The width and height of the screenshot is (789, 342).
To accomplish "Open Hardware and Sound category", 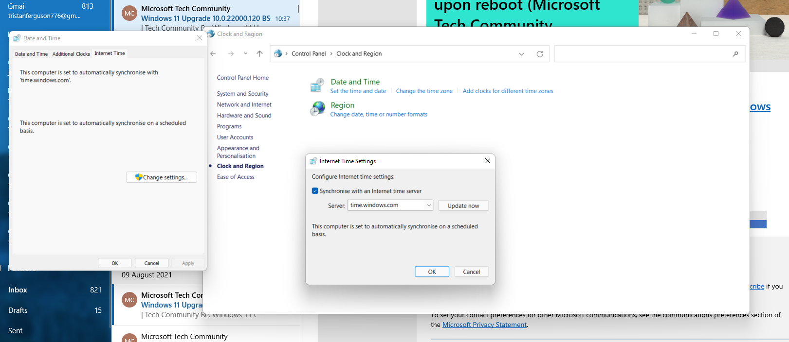I will [x=244, y=116].
